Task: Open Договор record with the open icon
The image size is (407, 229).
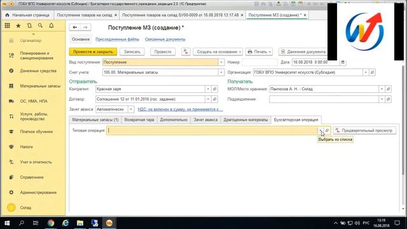Action: (x=215, y=99)
